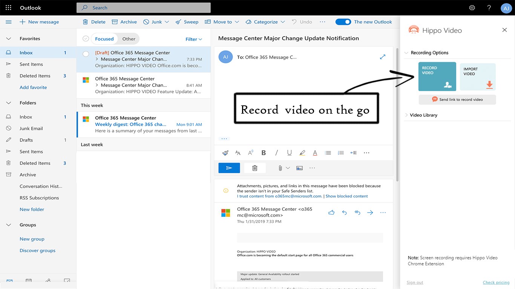Screen dimensions: 515x289
Task: Click the Check pricing link
Action: (x=496, y=283)
